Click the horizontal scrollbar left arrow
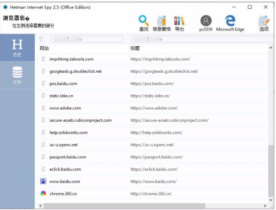Image resolution: width=276 pixels, height=210 pixels. (40, 206)
